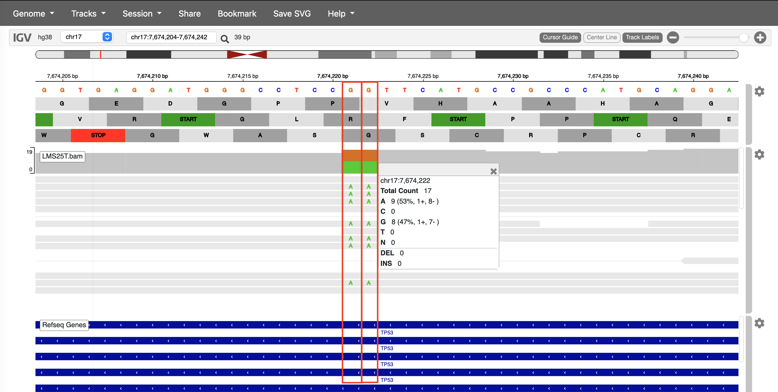Click the Bookmark button
The height and width of the screenshot is (392, 778).
237,14
